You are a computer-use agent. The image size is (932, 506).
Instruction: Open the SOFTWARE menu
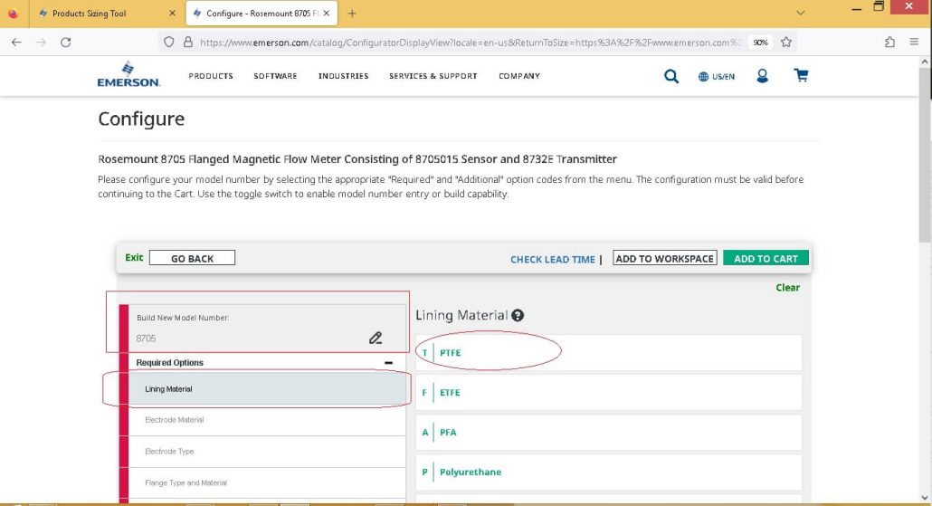coord(275,76)
